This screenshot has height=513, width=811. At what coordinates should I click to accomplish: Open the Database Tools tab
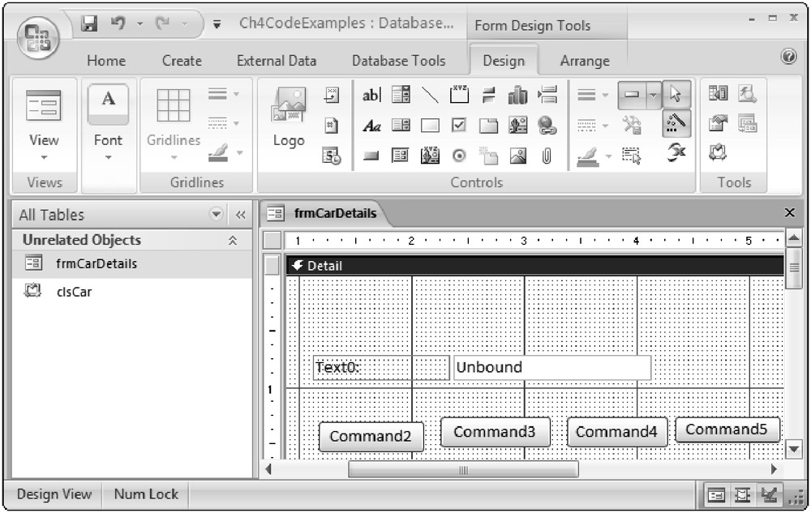[x=398, y=61]
